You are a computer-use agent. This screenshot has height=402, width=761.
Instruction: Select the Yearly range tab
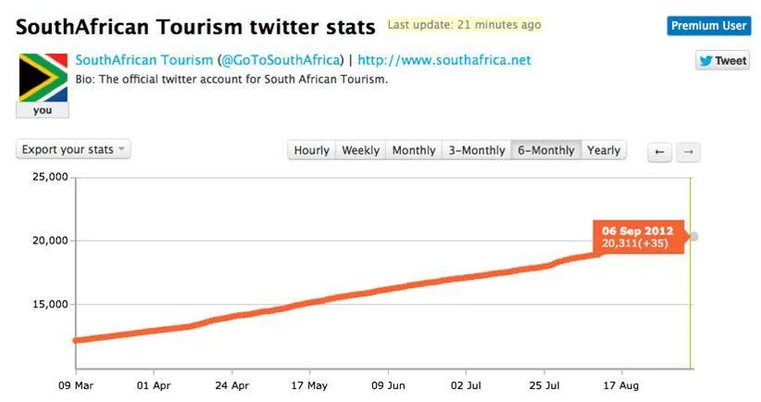604,150
